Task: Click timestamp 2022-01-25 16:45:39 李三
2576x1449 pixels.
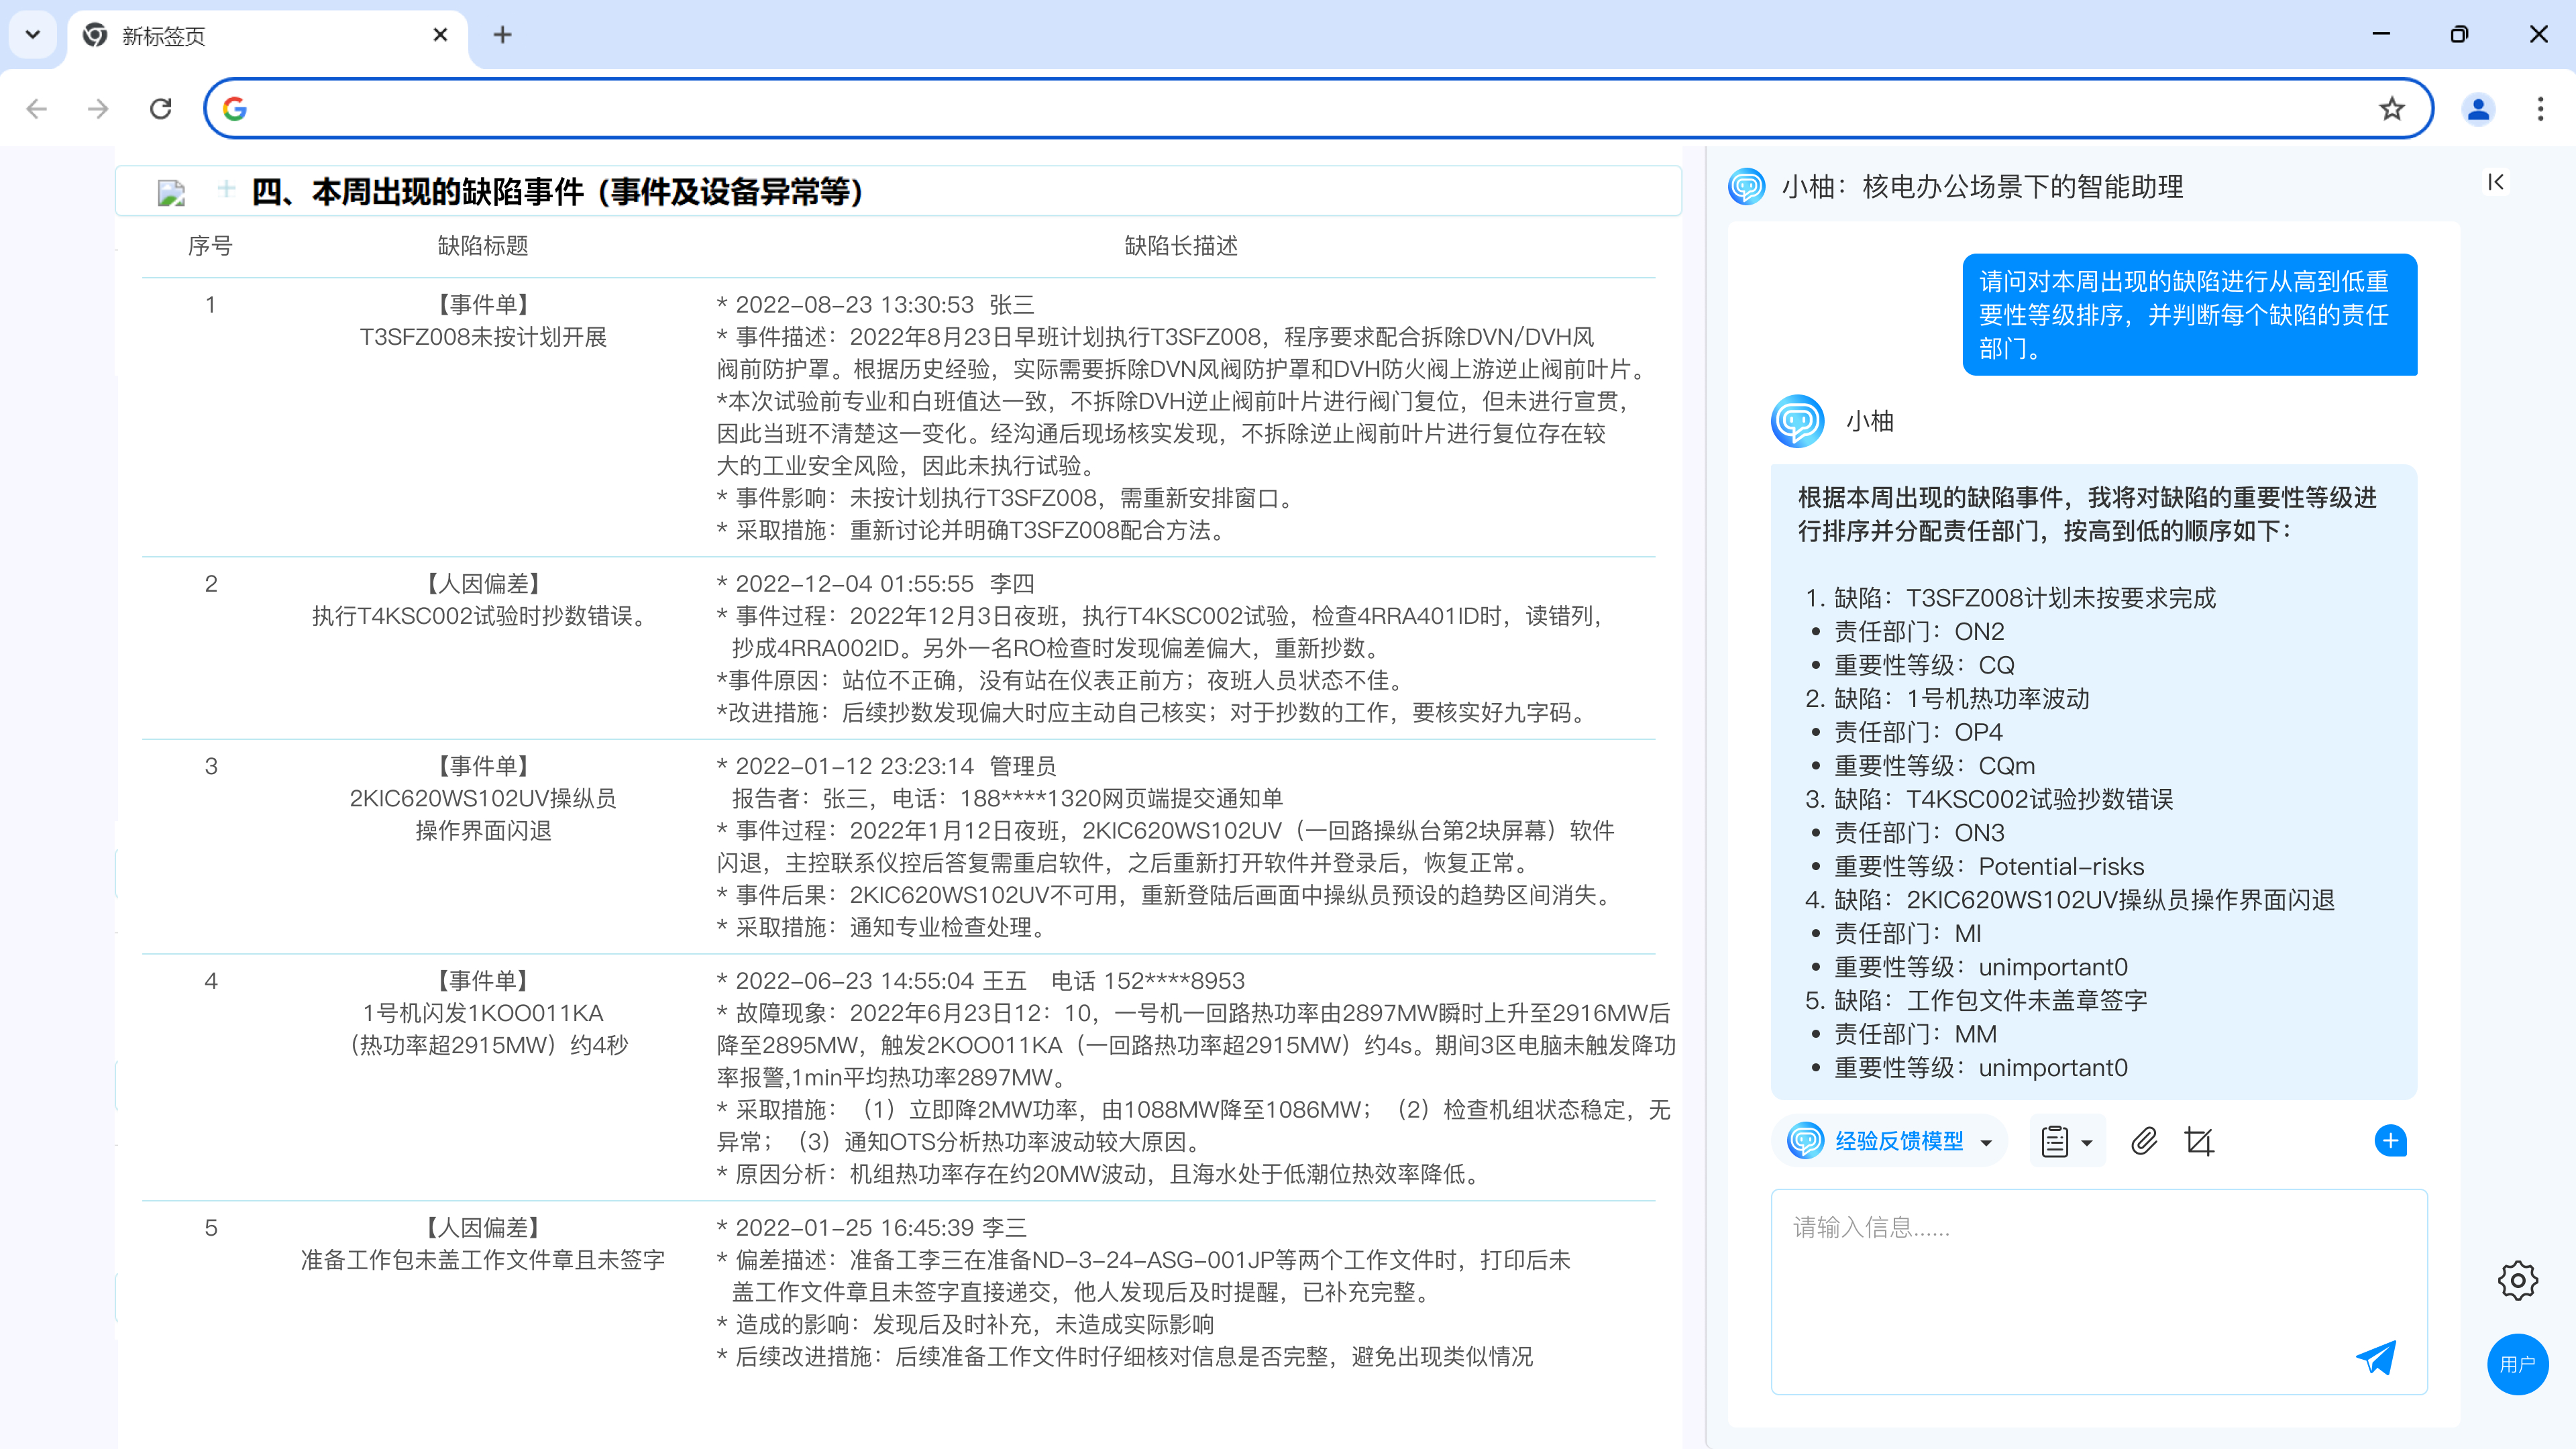Action: coord(871,1228)
